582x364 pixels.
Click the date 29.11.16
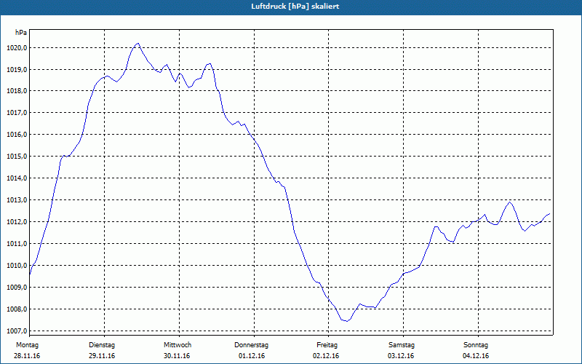pos(102,356)
